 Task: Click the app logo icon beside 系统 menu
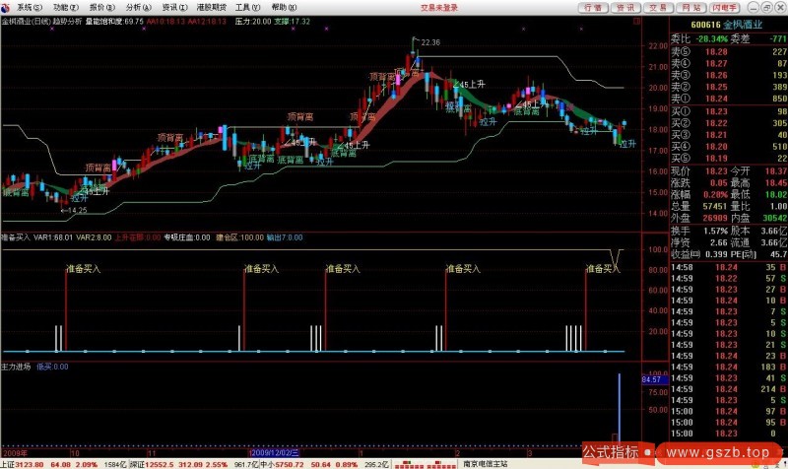(x=7, y=6)
